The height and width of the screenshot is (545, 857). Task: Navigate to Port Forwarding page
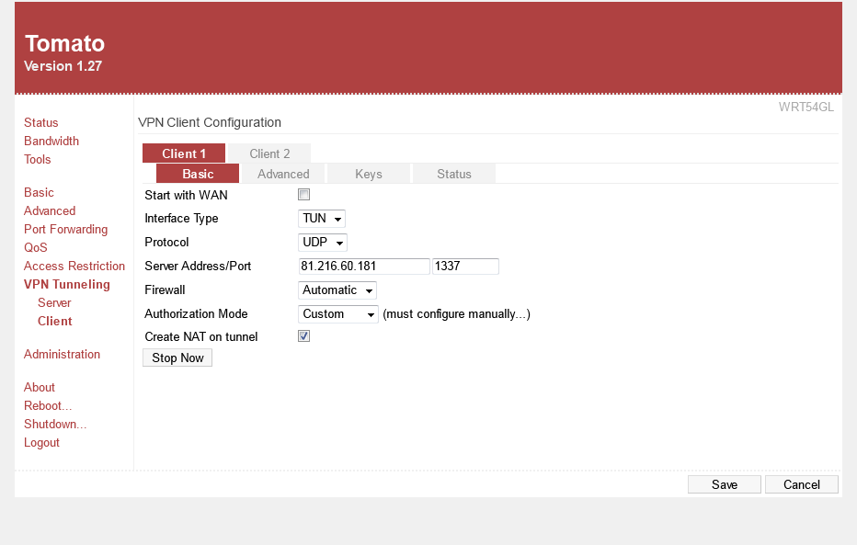pos(65,229)
